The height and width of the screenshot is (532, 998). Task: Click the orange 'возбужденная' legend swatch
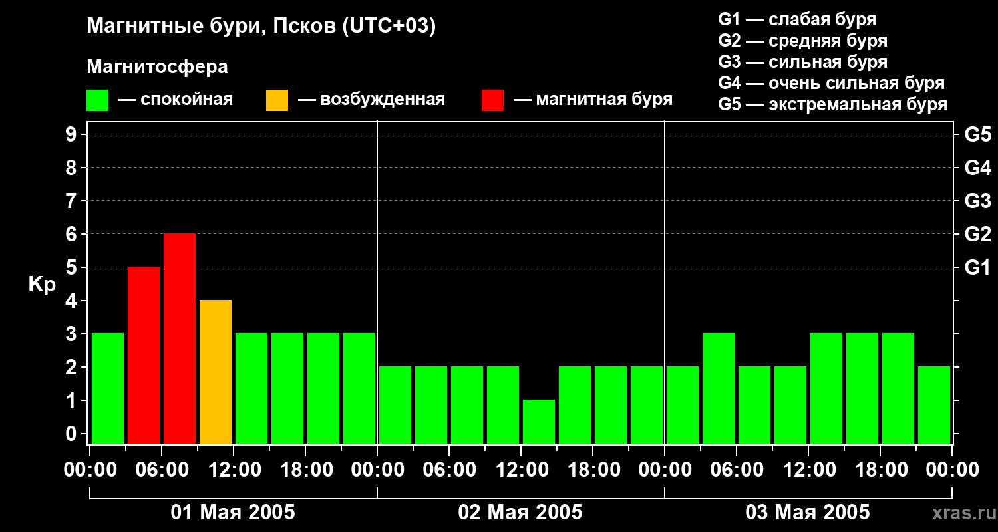tap(277, 100)
